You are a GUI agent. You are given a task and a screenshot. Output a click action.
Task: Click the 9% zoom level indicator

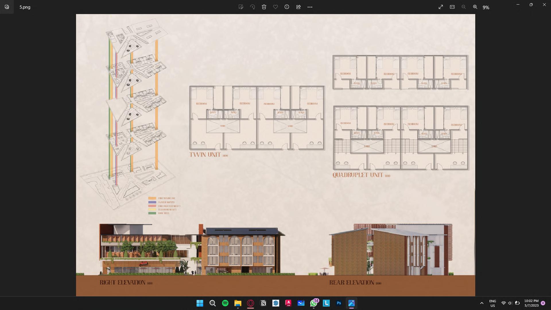point(486,7)
